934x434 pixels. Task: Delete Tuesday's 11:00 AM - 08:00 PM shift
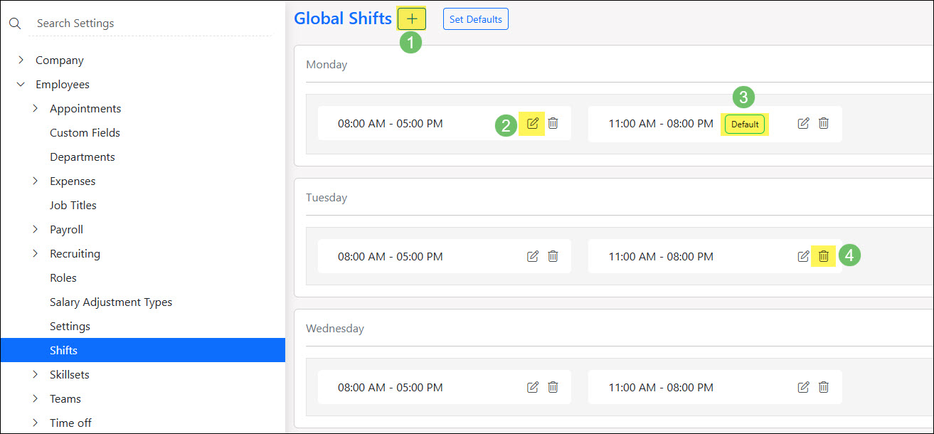(x=823, y=256)
